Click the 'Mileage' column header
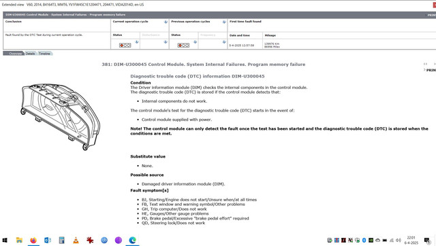 (x=270, y=35)
